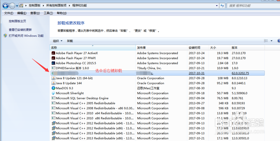Screen dimensions: 280x141
Task: Click 程序和功能 in the breadcrumb
Action: (80, 6)
